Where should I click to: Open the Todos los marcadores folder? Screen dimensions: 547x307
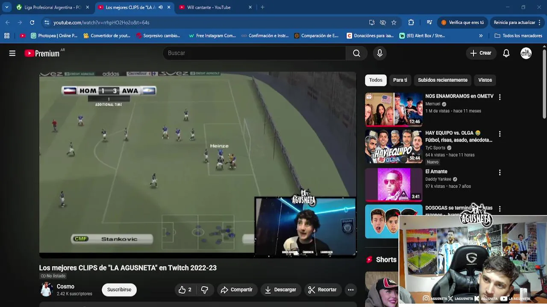pyautogui.click(x=518, y=36)
